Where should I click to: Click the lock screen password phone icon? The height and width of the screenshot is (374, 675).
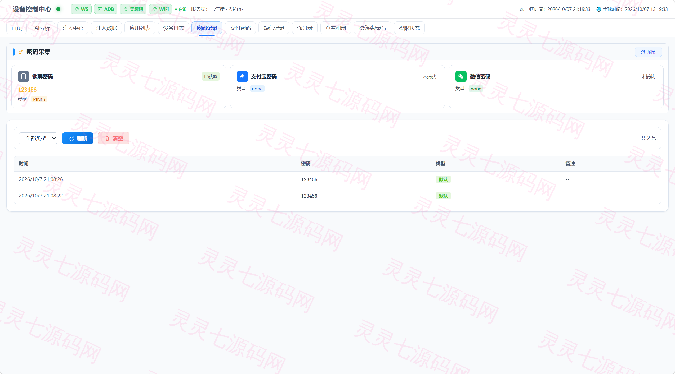tap(24, 76)
